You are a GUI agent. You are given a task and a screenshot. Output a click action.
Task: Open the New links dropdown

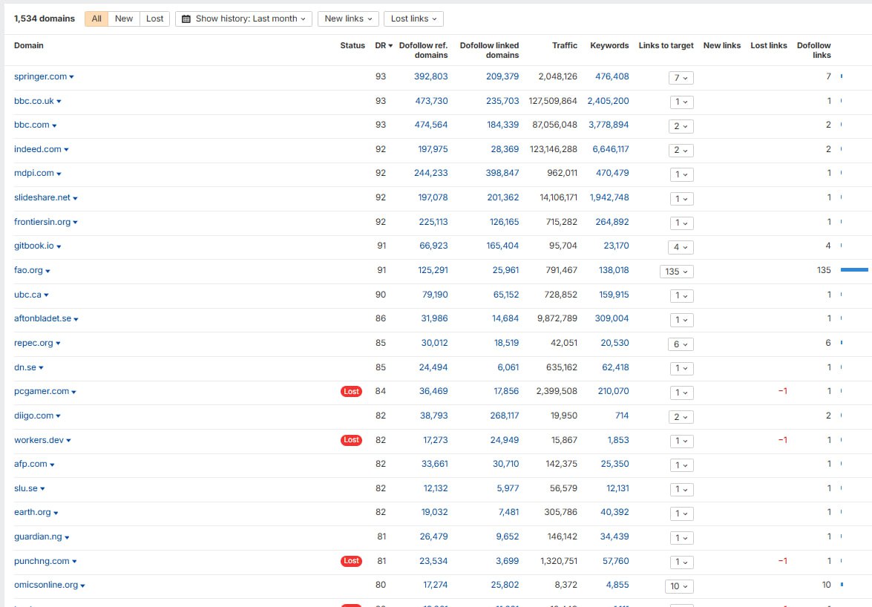pos(348,19)
